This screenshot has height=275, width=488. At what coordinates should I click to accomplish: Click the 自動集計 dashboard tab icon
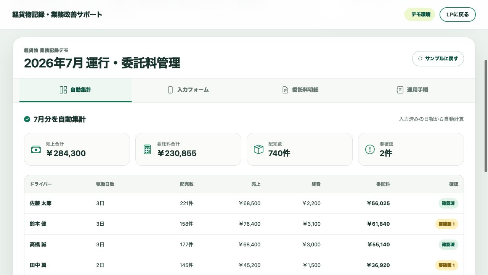click(63, 90)
